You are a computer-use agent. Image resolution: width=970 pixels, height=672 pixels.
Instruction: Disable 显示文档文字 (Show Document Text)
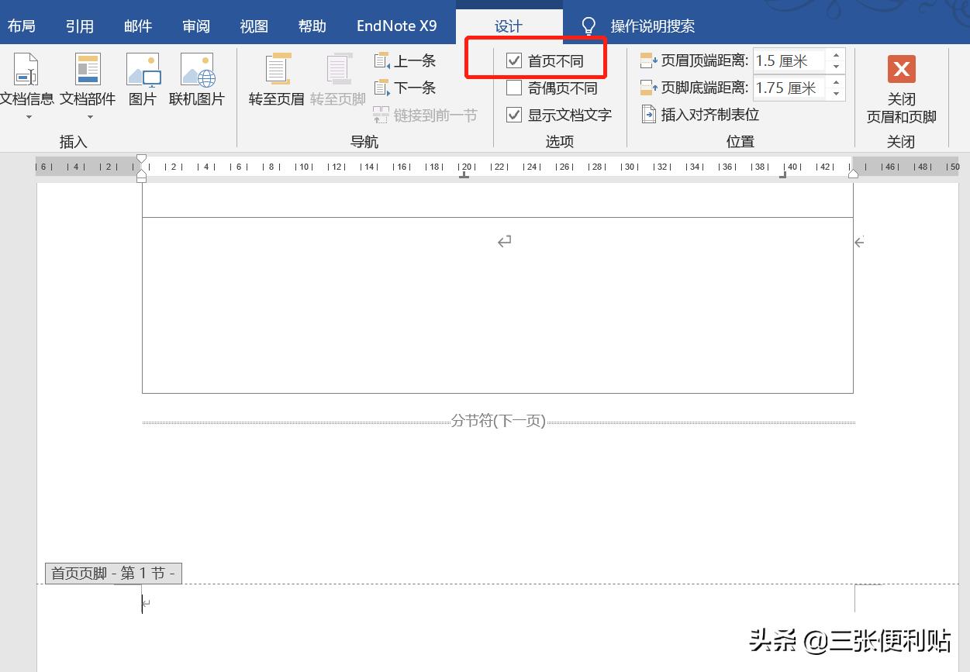(x=514, y=115)
